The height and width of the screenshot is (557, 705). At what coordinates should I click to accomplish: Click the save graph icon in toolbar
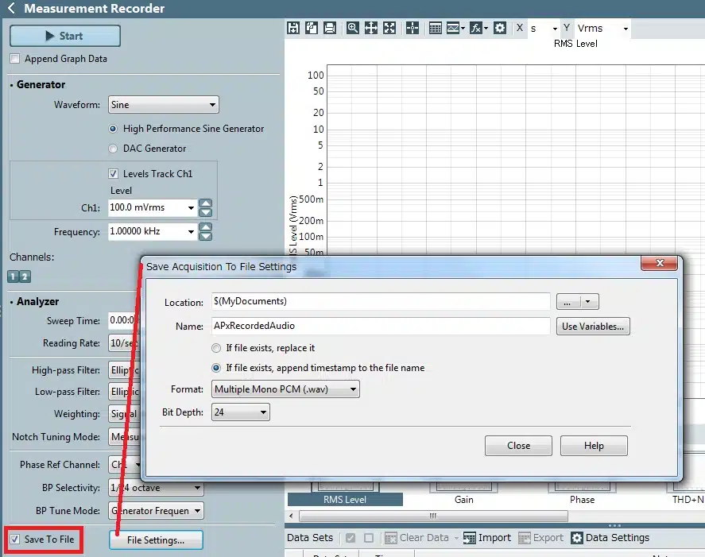pos(293,28)
